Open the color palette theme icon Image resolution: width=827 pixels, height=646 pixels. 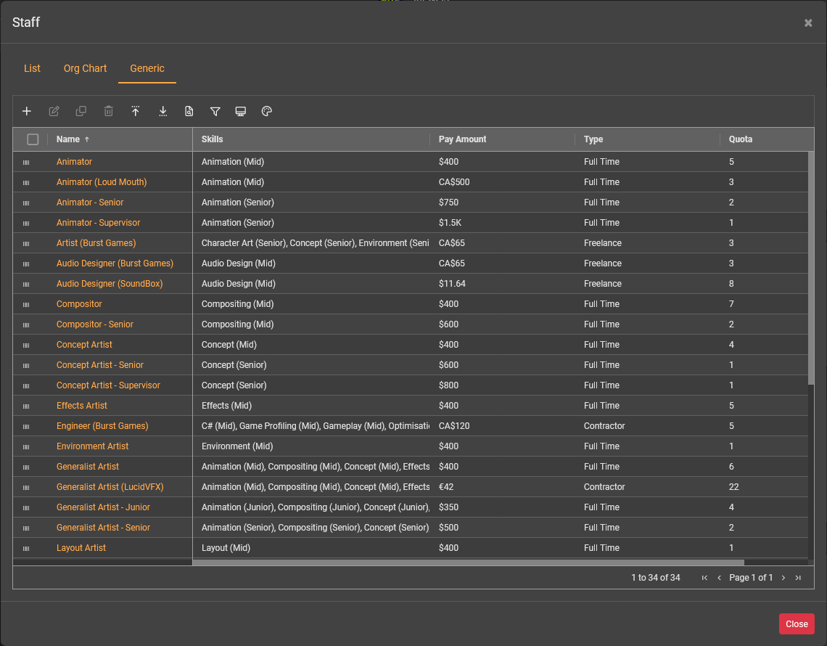[266, 111]
